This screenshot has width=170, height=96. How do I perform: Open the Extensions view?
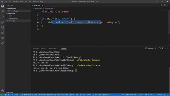pyautogui.click(x=3, y=33)
